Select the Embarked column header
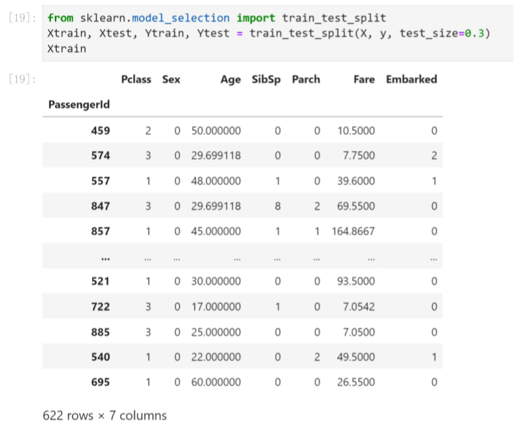The width and height of the screenshot is (516, 430). click(x=411, y=80)
